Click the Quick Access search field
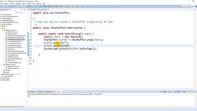 tap(186, 6)
